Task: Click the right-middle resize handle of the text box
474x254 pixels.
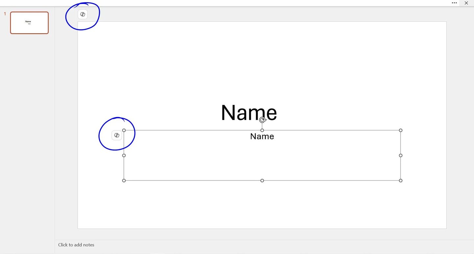Action: coord(401,155)
